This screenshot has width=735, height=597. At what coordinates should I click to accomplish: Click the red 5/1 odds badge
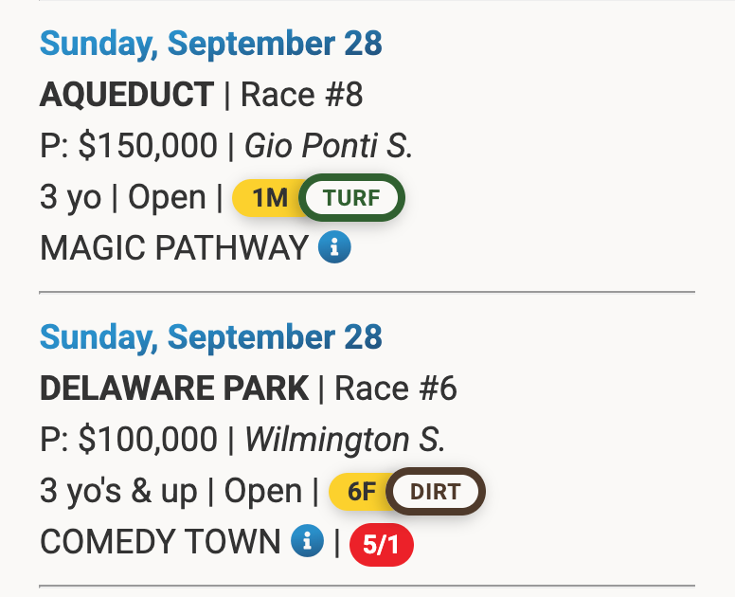click(x=381, y=545)
